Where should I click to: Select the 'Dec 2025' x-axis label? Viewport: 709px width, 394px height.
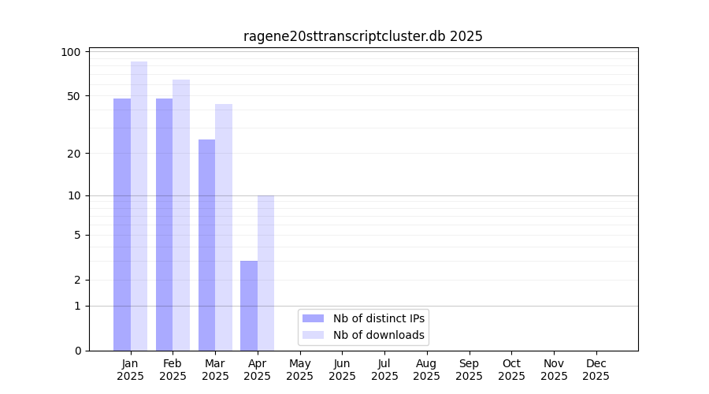pos(596,370)
